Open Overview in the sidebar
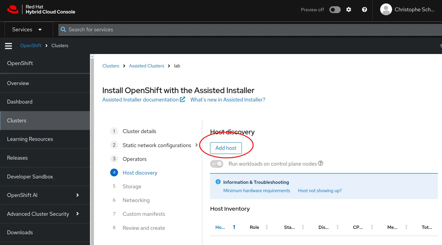Viewport: 442px width, 245px height. (45, 83)
